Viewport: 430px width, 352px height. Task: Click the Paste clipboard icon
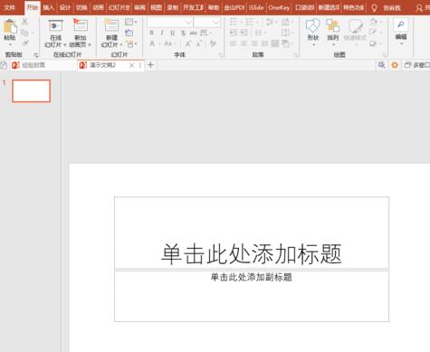point(10,26)
